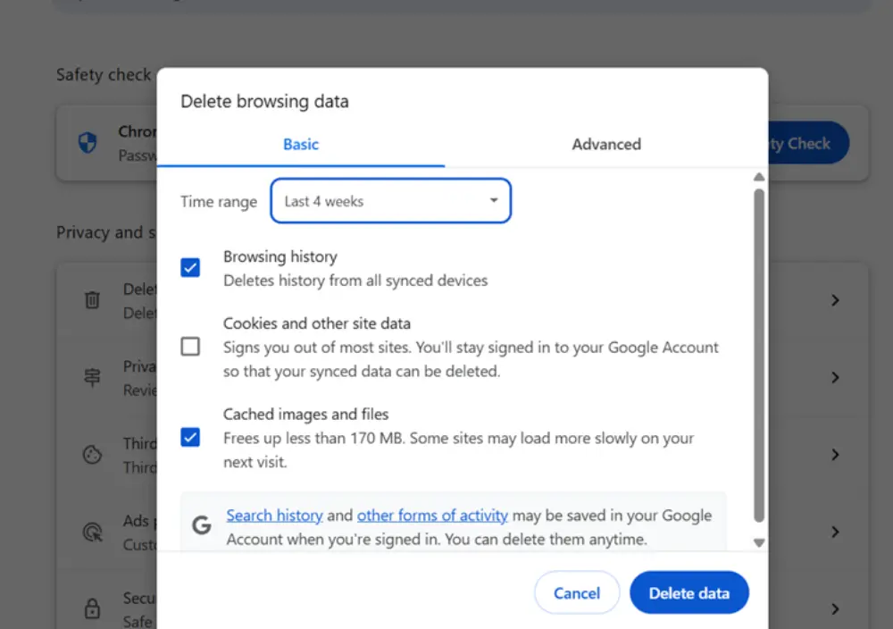Click the Security padlock icon
Screen dimensions: 893x629
(92, 608)
